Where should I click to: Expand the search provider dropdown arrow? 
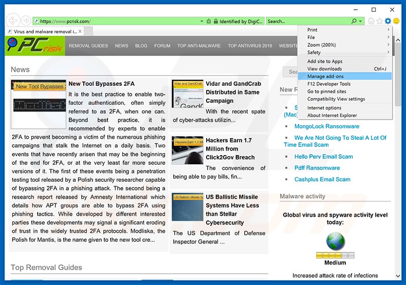[360, 21]
